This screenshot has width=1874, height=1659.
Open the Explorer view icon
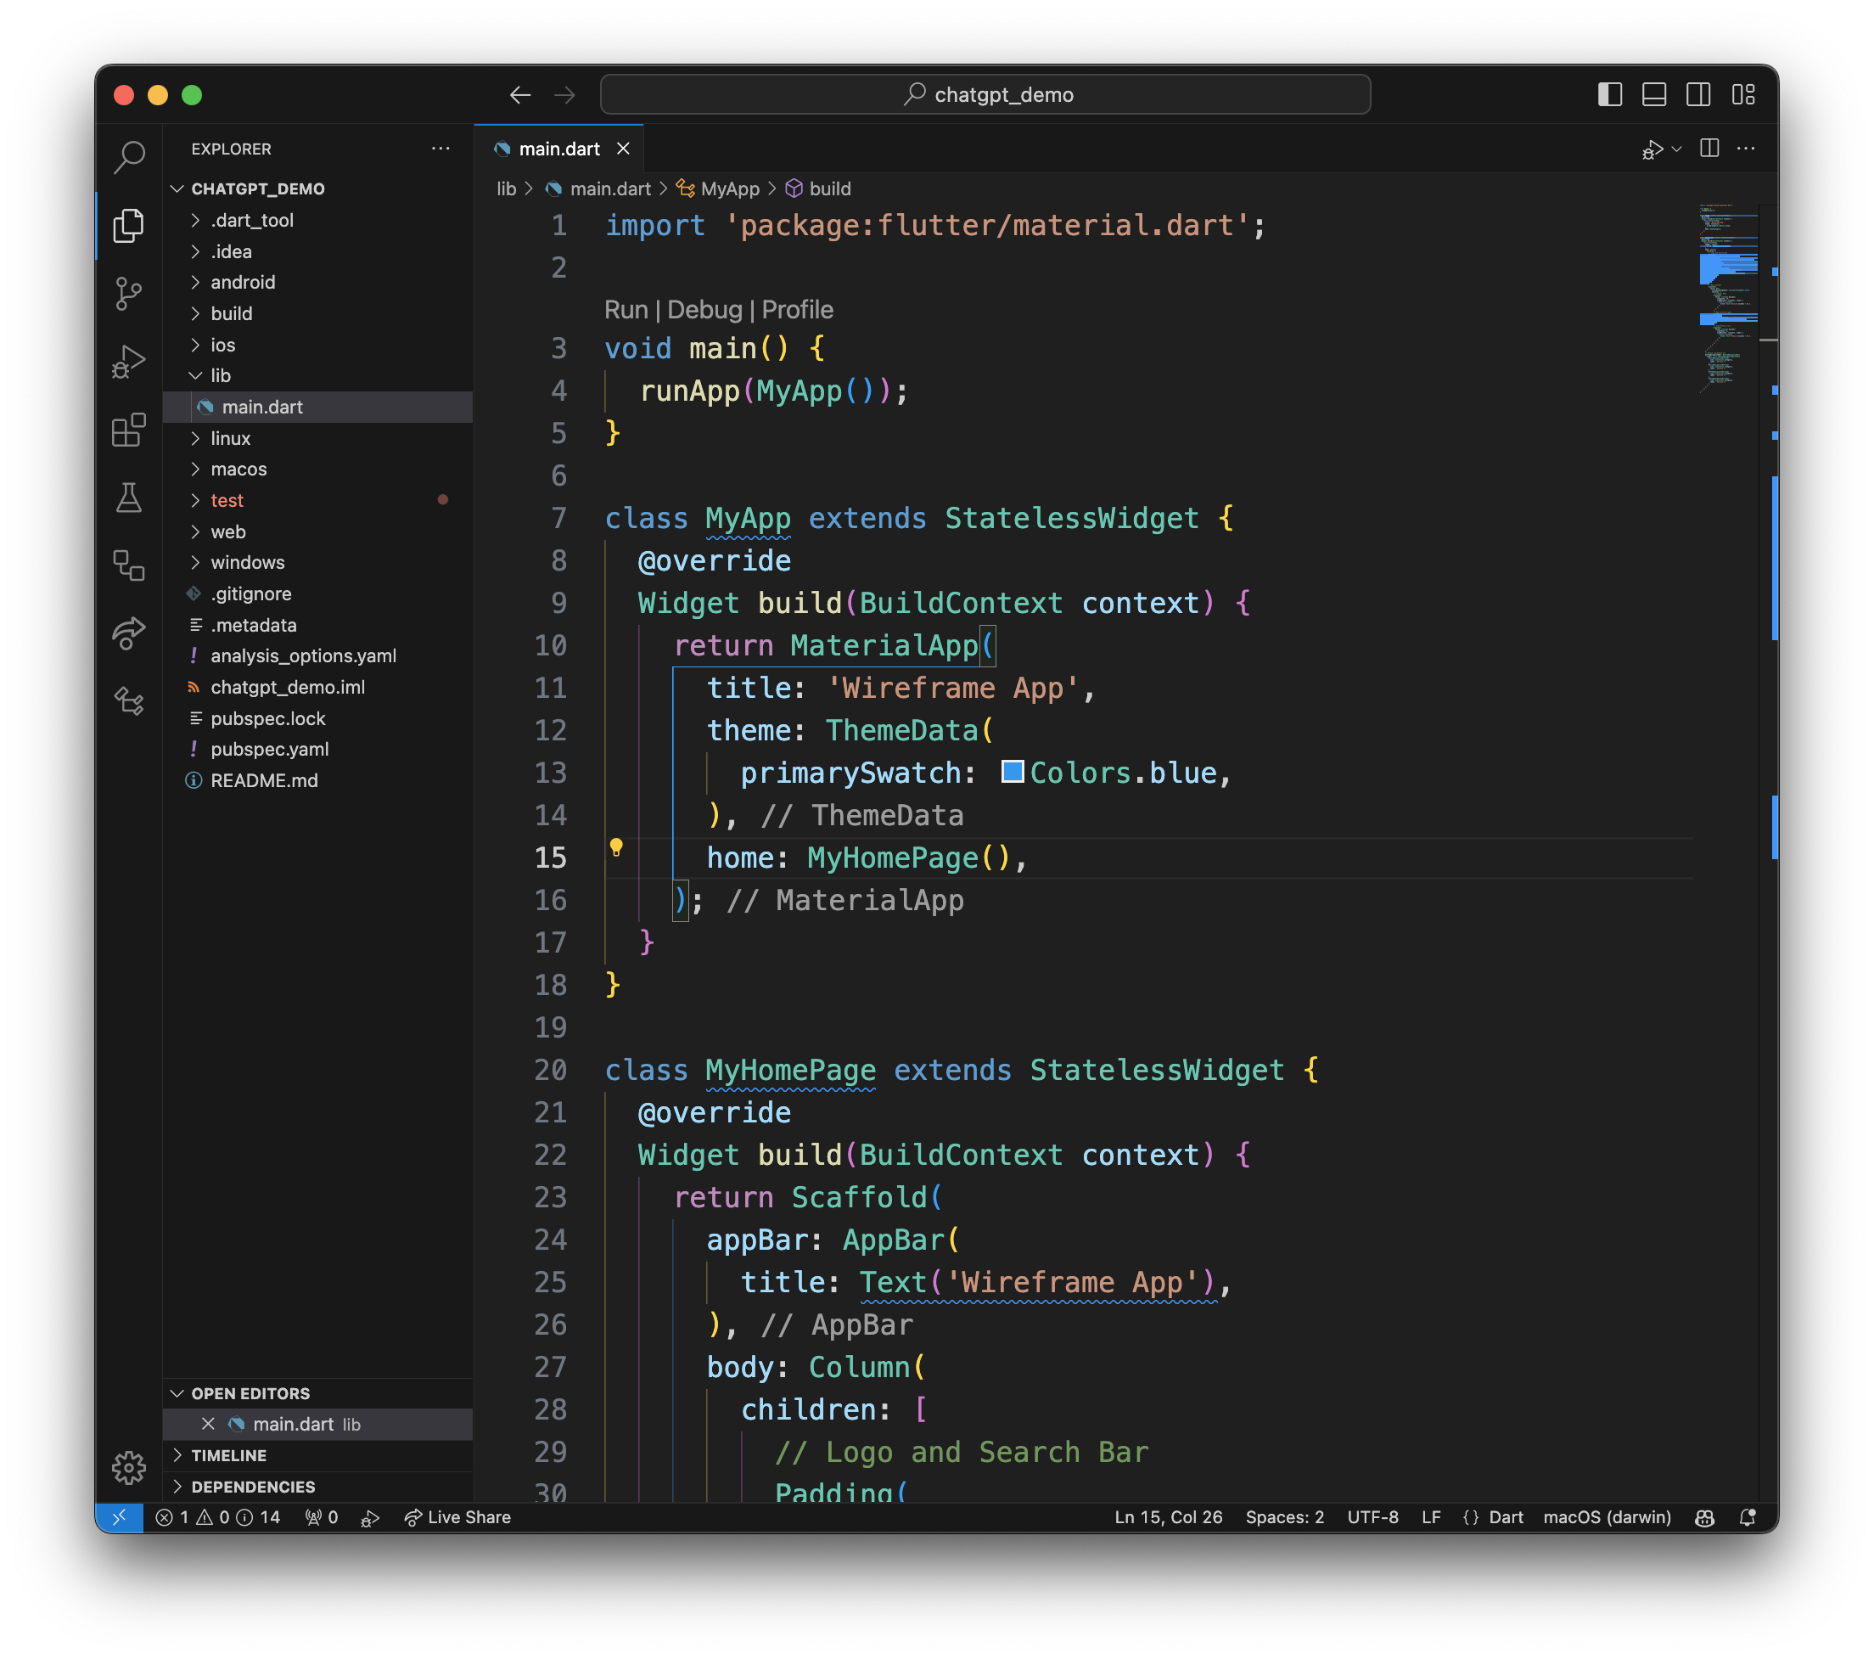128,225
